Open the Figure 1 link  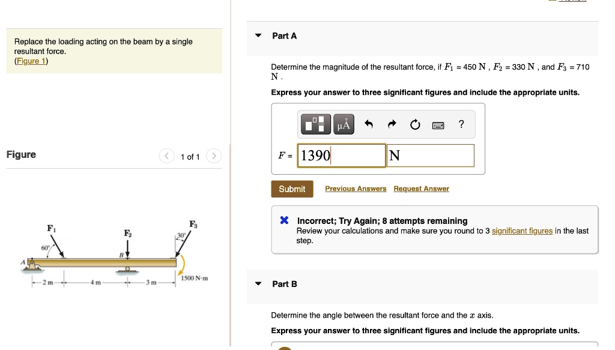tap(30, 61)
